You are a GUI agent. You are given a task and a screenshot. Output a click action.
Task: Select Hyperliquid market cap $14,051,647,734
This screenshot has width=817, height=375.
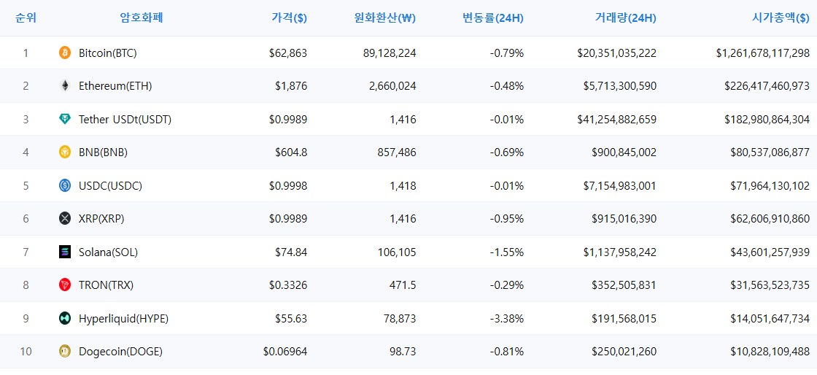click(x=770, y=318)
